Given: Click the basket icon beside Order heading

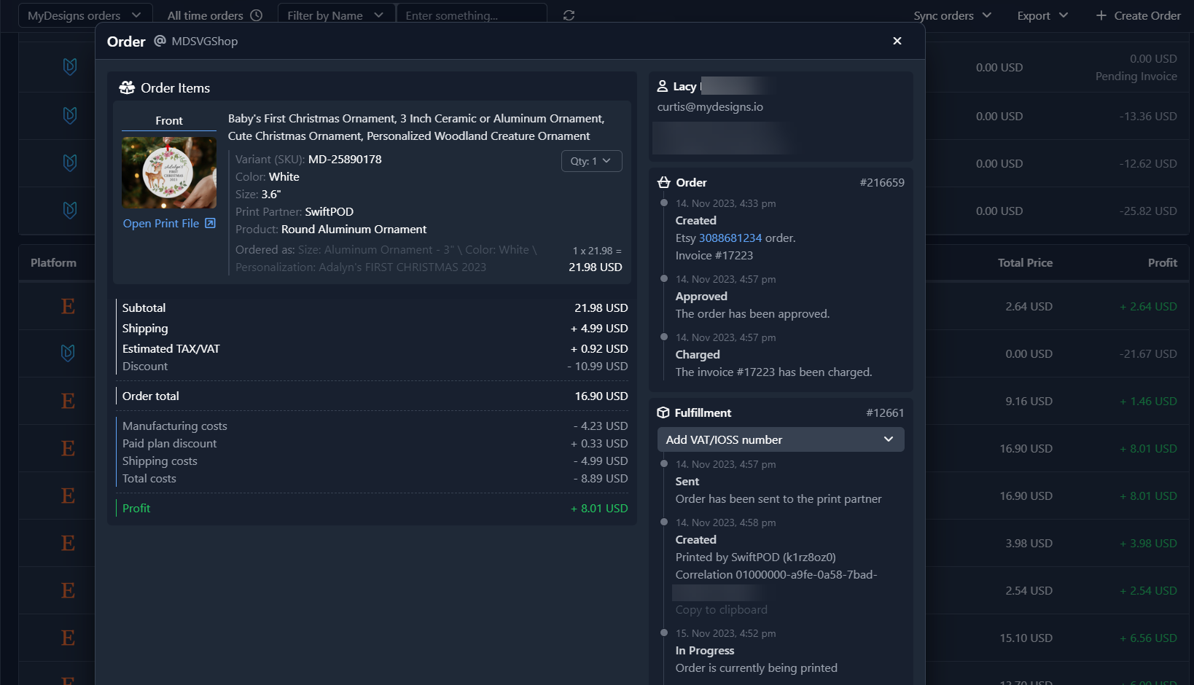Looking at the screenshot, I should click(x=664, y=182).
